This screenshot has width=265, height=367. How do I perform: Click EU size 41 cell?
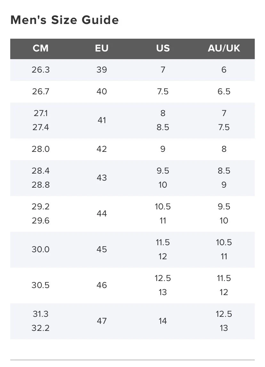click(x=102, y=120)
